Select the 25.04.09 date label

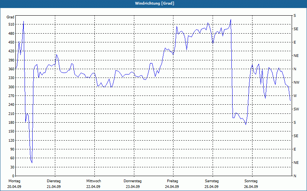point(211,187)
